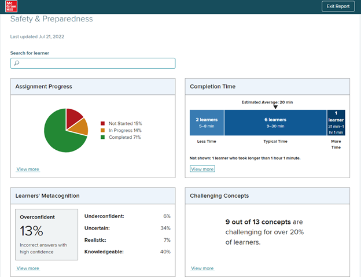
Task: Click the Safety & Preparedness title
Action: [x=51, y=19]
